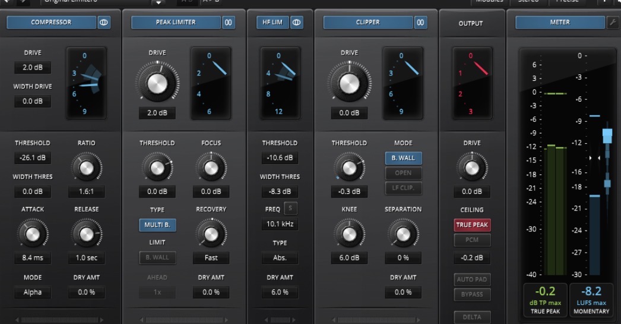Switch the CLIPPER module on or off

pos(368,22)
